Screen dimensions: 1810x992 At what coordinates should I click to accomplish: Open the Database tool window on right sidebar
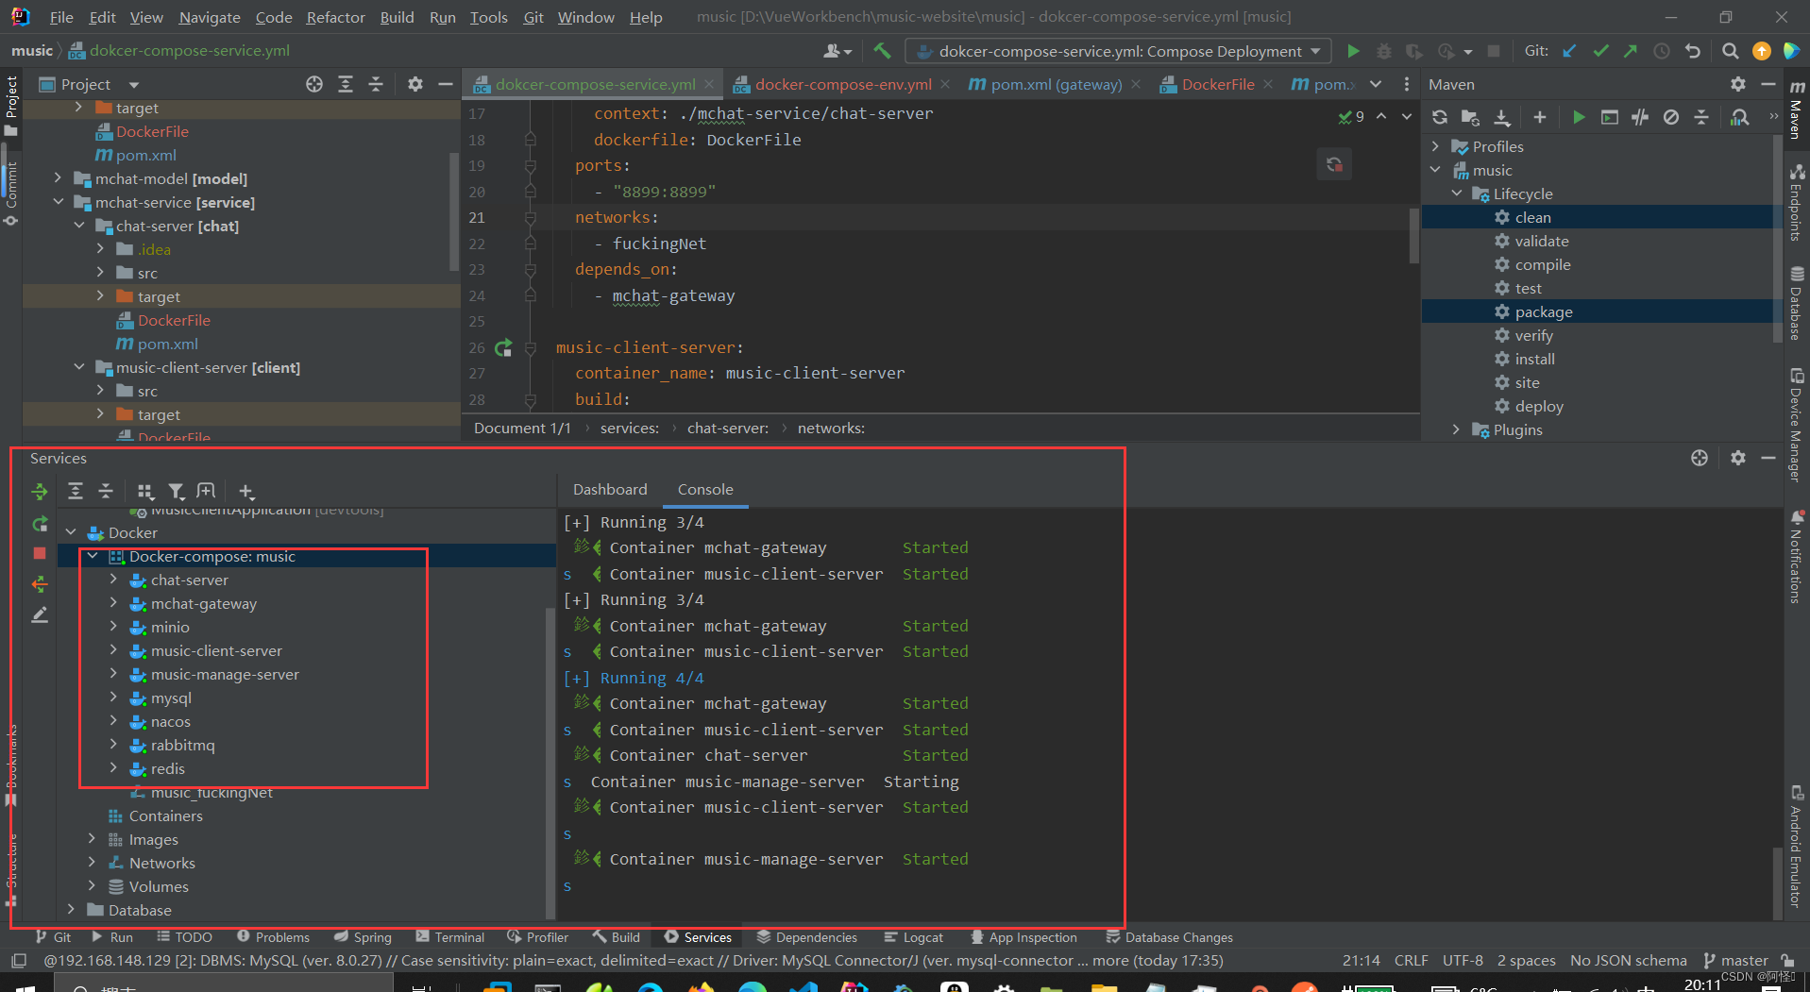pyautogui.click(x=1797, y=302)
